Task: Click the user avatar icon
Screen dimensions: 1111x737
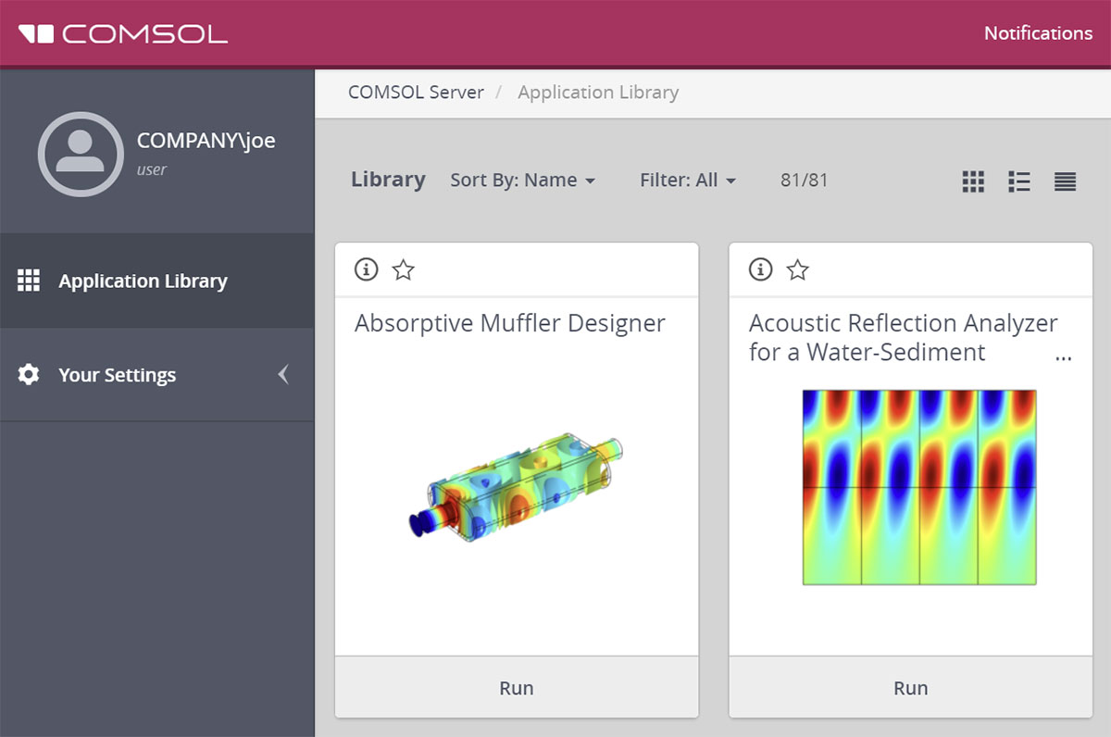Action: coord(80,154)
